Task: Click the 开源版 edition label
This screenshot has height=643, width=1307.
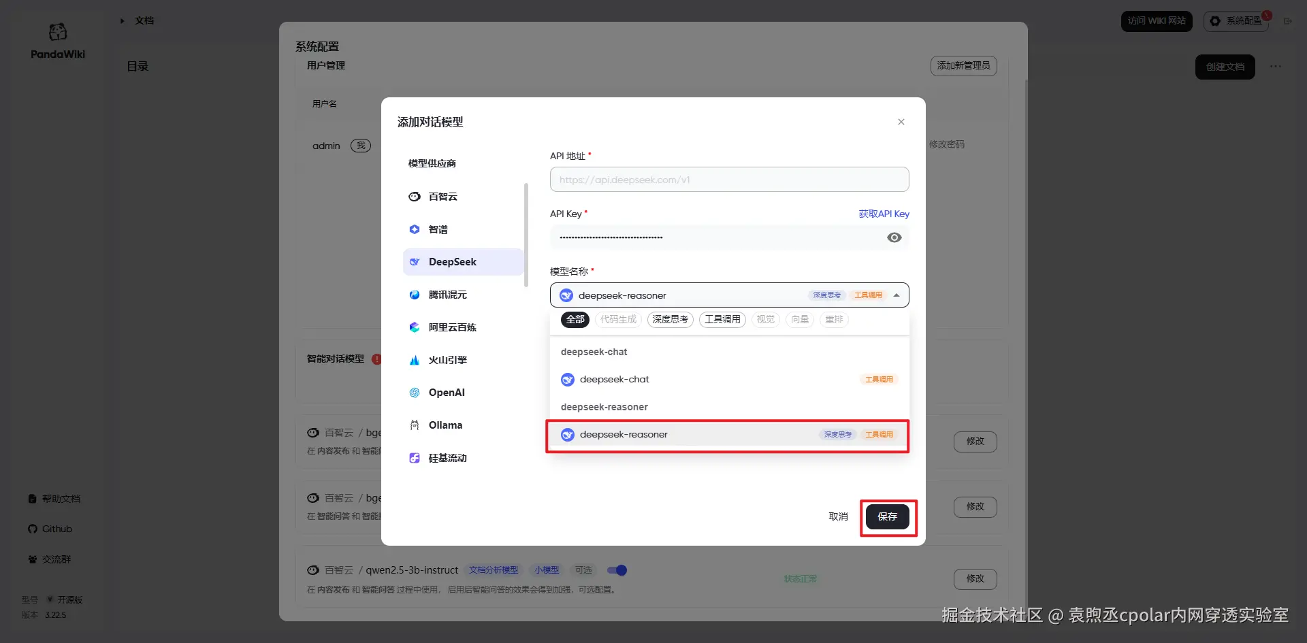Action: tap(69, 599)
